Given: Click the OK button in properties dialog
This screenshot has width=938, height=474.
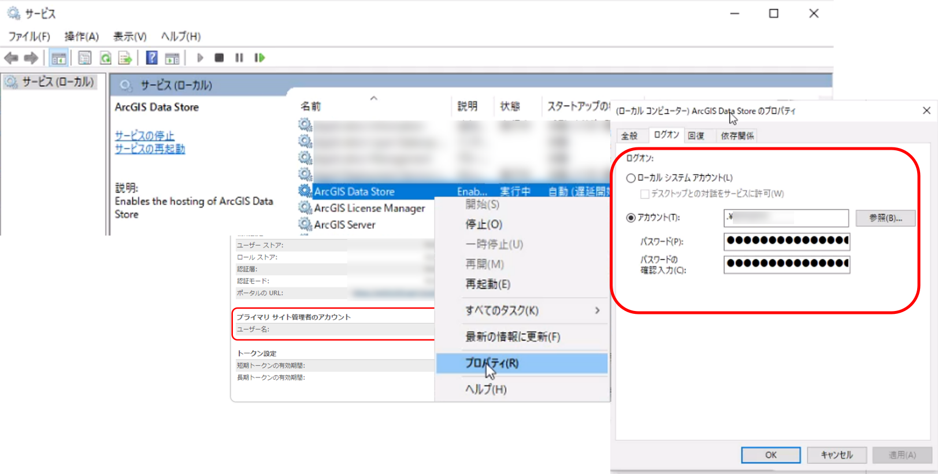Looking at the screenshot, I should pos(771,455).
